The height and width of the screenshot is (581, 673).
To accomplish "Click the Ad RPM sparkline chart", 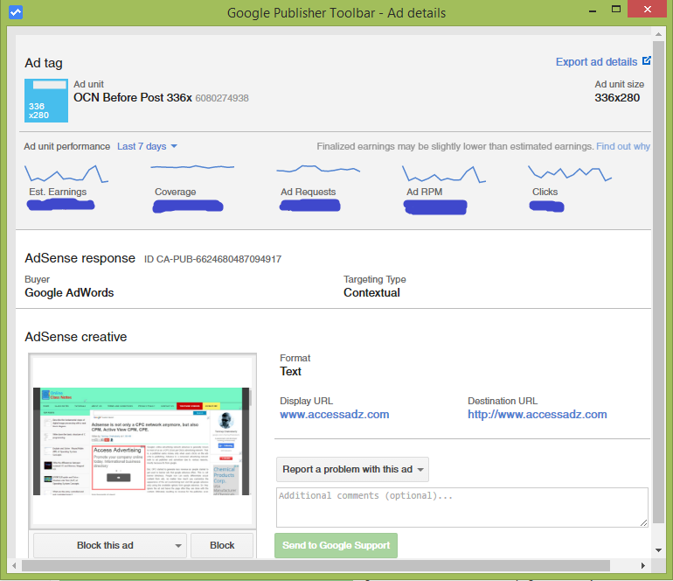I will [x=444, y=174].
